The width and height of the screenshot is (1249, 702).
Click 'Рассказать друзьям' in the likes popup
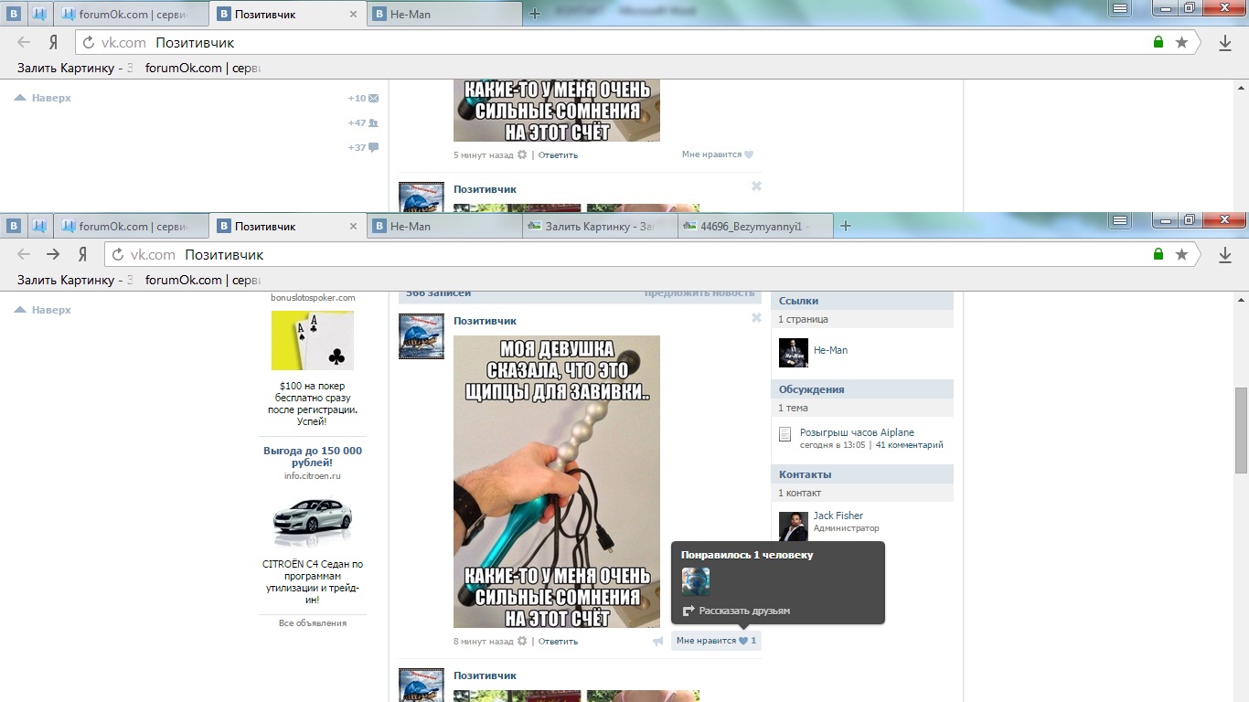[x=736, y=611]
